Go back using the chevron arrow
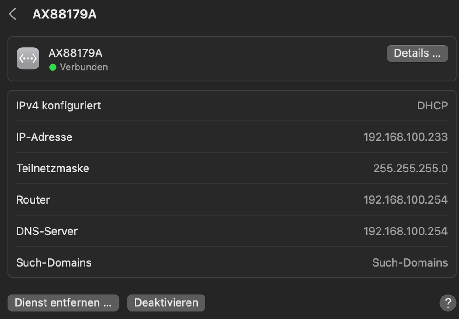Screen dimensions: 459x319 coord(13,14)
